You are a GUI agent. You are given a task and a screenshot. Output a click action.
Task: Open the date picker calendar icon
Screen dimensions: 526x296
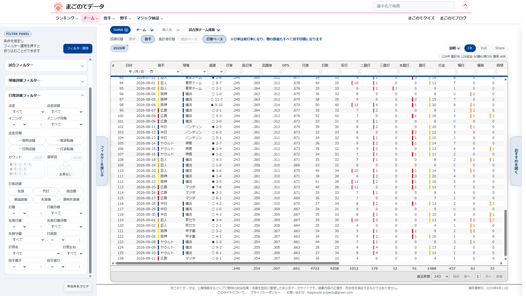(151, 72)
